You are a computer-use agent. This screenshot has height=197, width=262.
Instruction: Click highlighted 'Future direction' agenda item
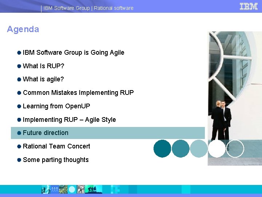click(108, 133)
